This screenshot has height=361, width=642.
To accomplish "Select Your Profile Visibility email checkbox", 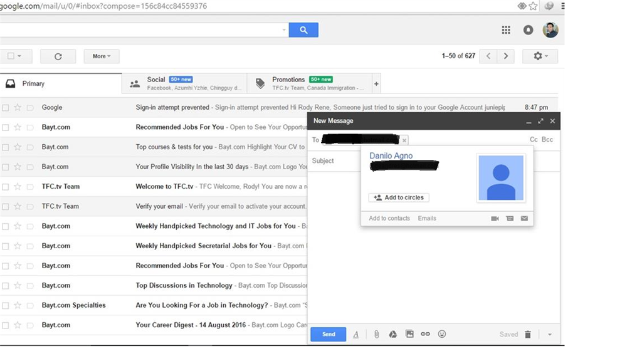I will point(5,167).
